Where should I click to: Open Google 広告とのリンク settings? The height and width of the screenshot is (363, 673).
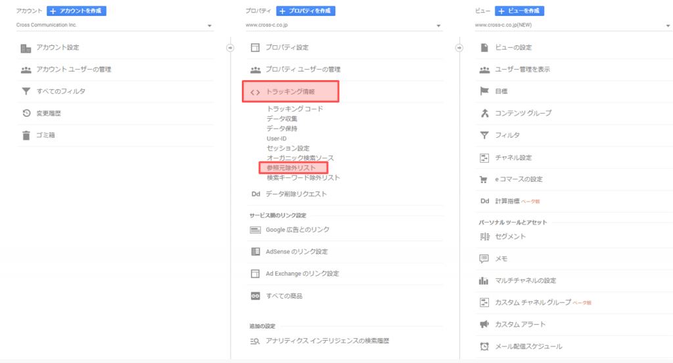[297, 230]
